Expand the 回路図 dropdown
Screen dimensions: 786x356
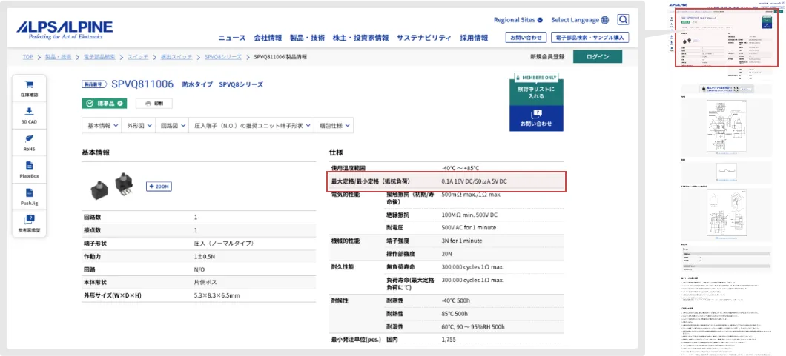172,126
